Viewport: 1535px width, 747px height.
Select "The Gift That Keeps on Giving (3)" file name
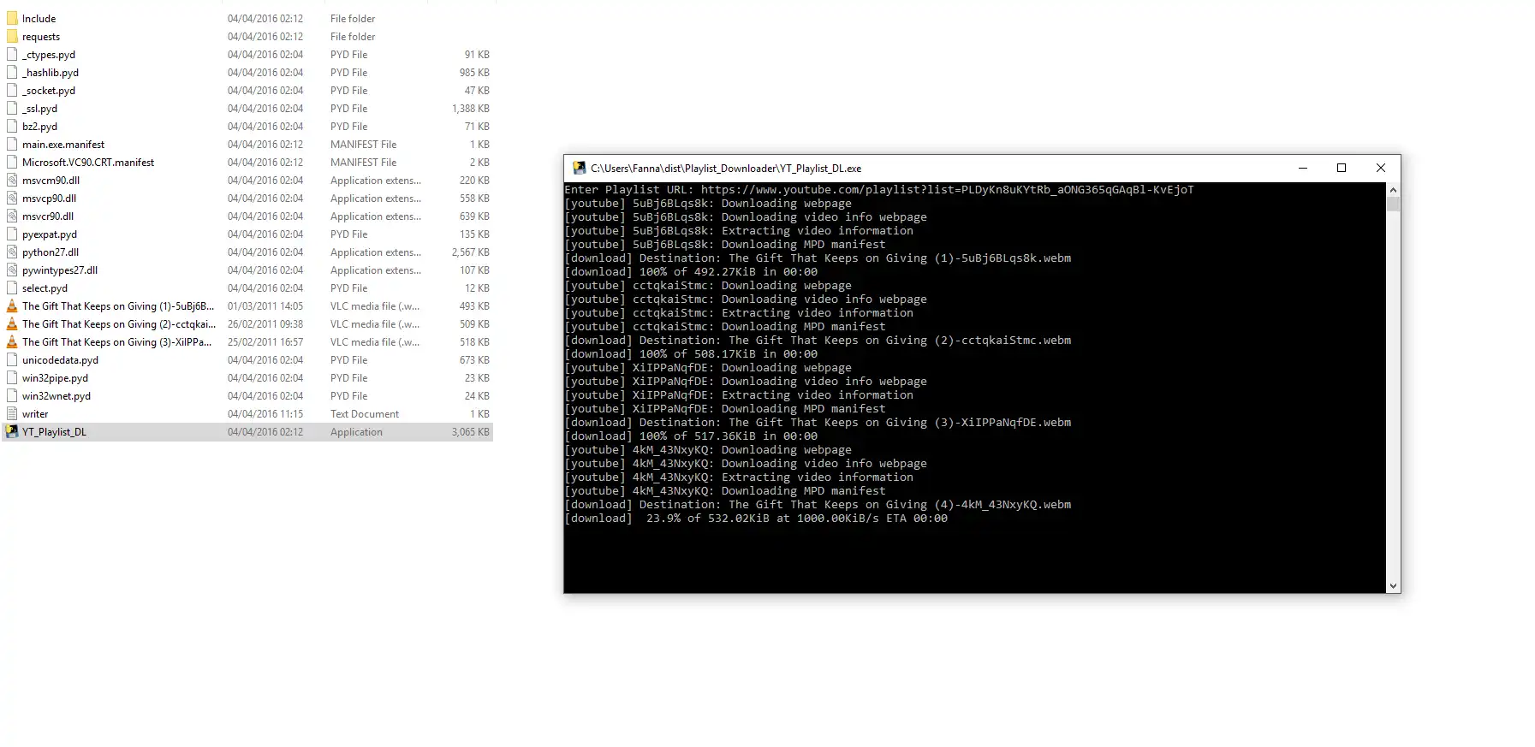click(x=117, y=342)
